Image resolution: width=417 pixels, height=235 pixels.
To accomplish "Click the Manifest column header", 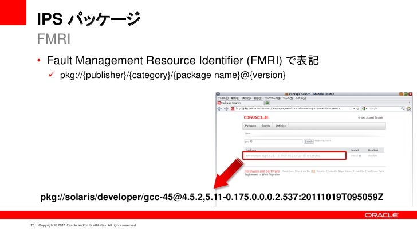I will pyautogui.click(x=373, y=150).
